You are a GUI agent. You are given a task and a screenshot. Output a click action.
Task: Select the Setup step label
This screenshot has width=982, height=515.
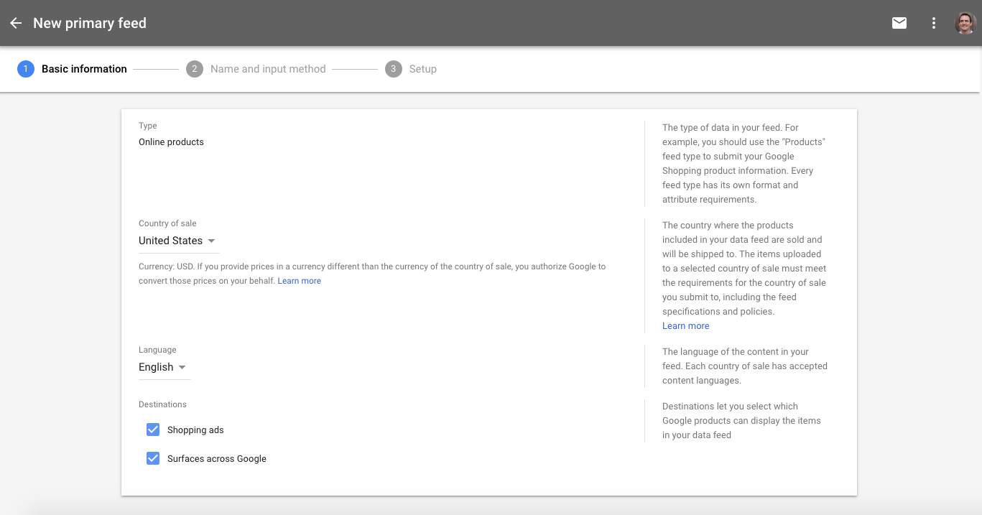(422, 69)
